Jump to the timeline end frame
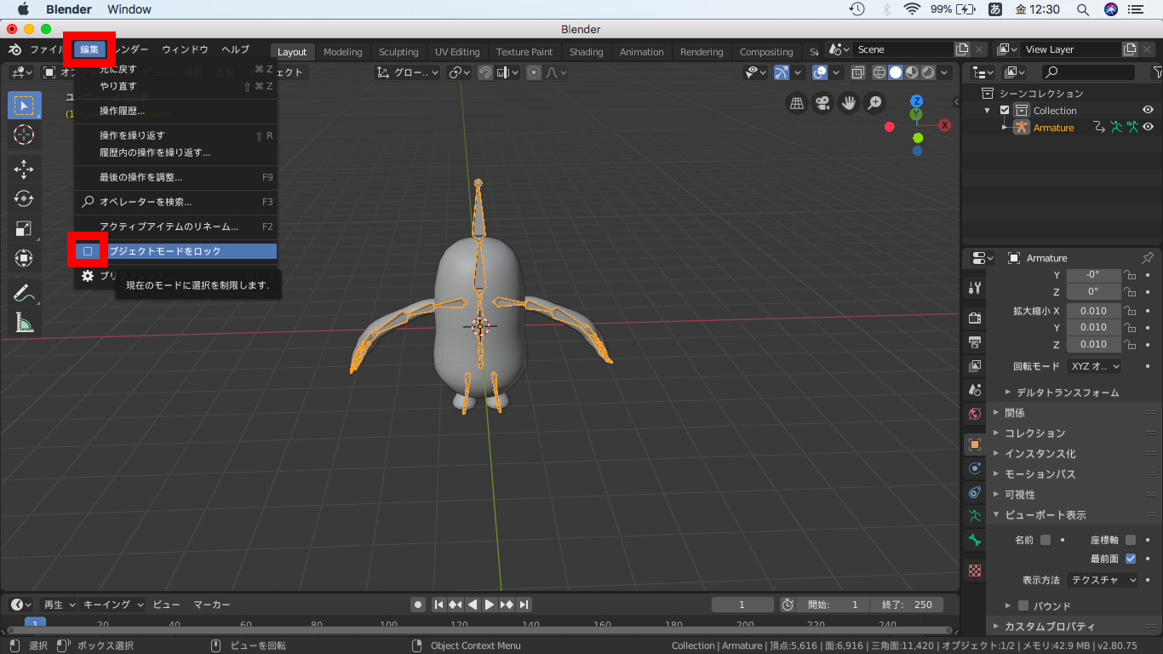 click(524, 605)
